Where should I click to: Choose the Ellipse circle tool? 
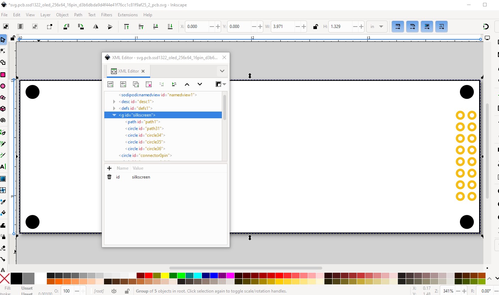[x=3, y=86]
